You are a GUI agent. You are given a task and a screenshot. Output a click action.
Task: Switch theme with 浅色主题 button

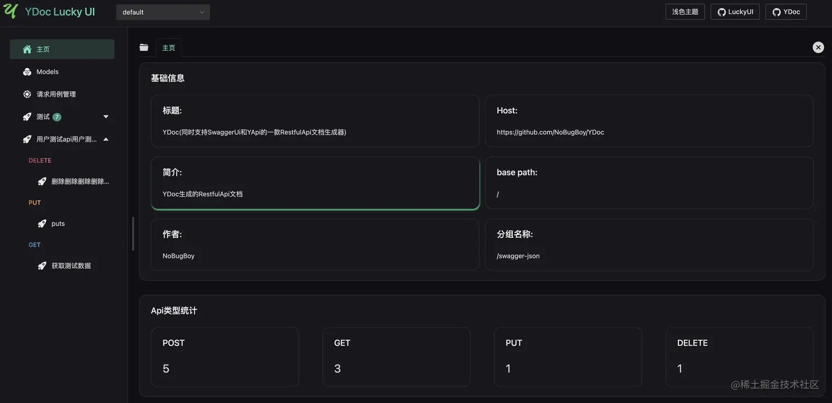pos(685,12)
